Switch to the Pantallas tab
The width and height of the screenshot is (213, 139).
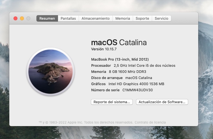coord(68,18)
